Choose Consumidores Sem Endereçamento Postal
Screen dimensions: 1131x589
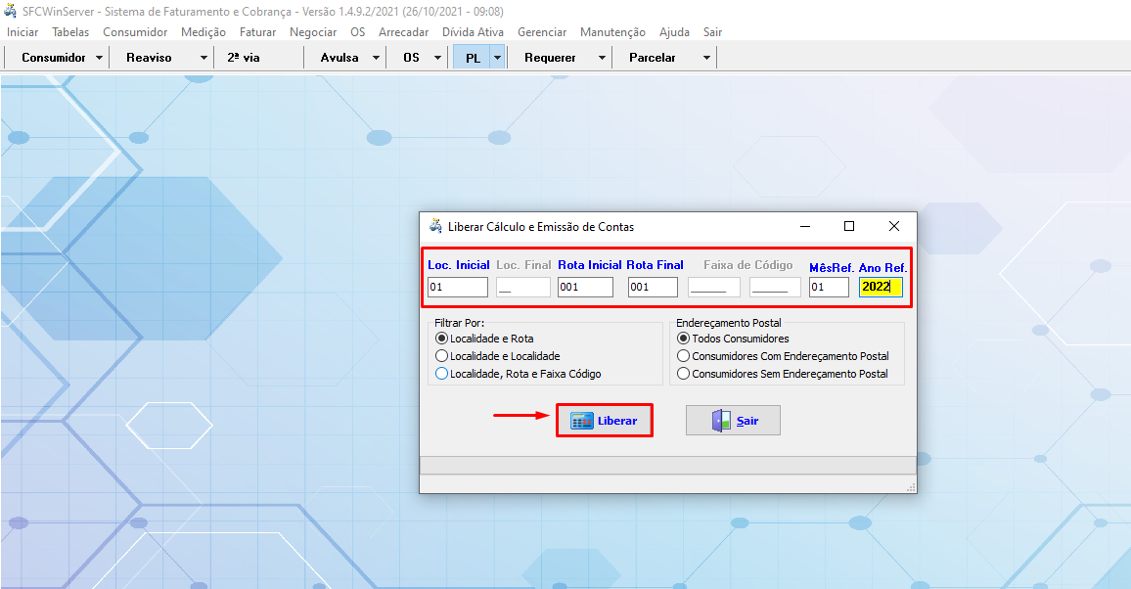pos(683,374)
